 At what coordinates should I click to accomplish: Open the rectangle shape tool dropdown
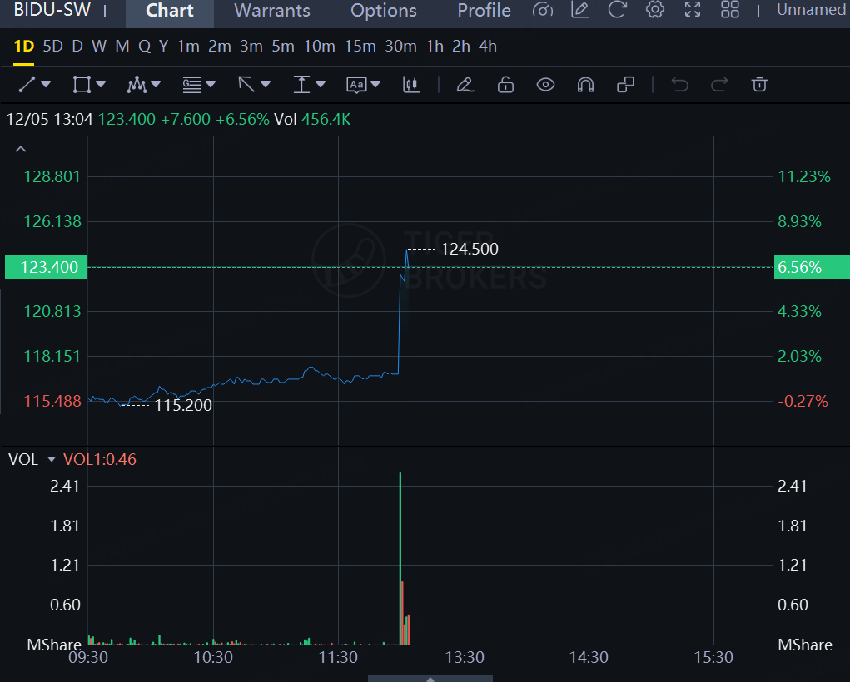pyautogui.click(x=101, y=85)
